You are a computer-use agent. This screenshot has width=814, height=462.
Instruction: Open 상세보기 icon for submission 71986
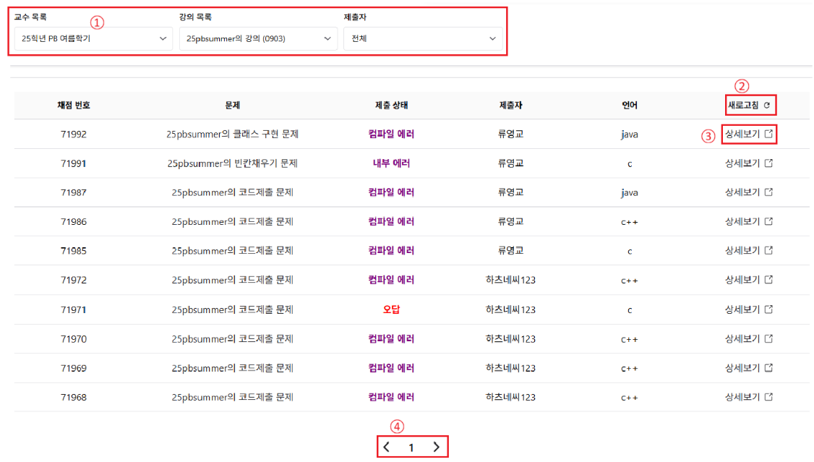coord(769,221)
